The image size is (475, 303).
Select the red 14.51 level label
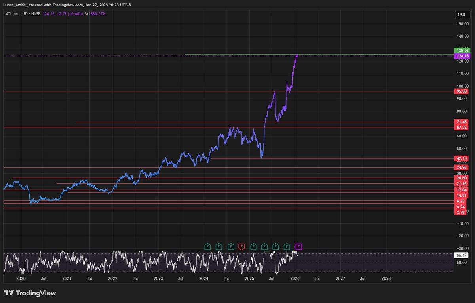[x=462, y=196]
